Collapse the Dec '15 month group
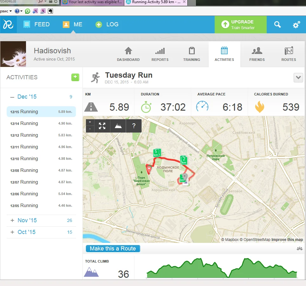This screenshot has width=306, height=286. tap(12, 97)
